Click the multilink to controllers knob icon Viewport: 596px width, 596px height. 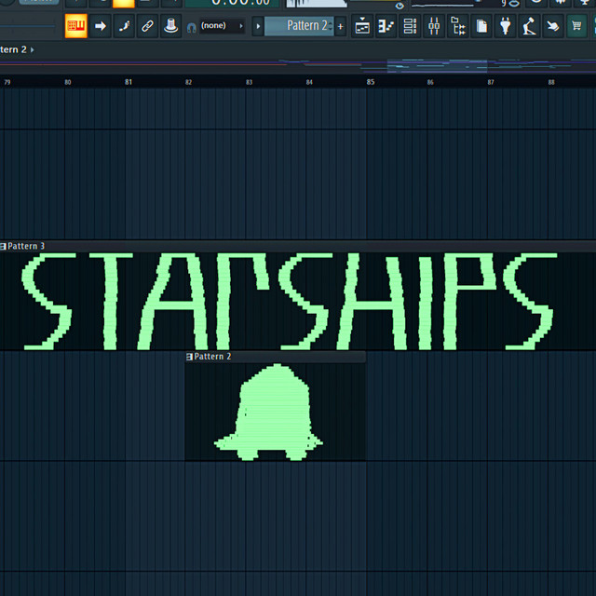170,26
